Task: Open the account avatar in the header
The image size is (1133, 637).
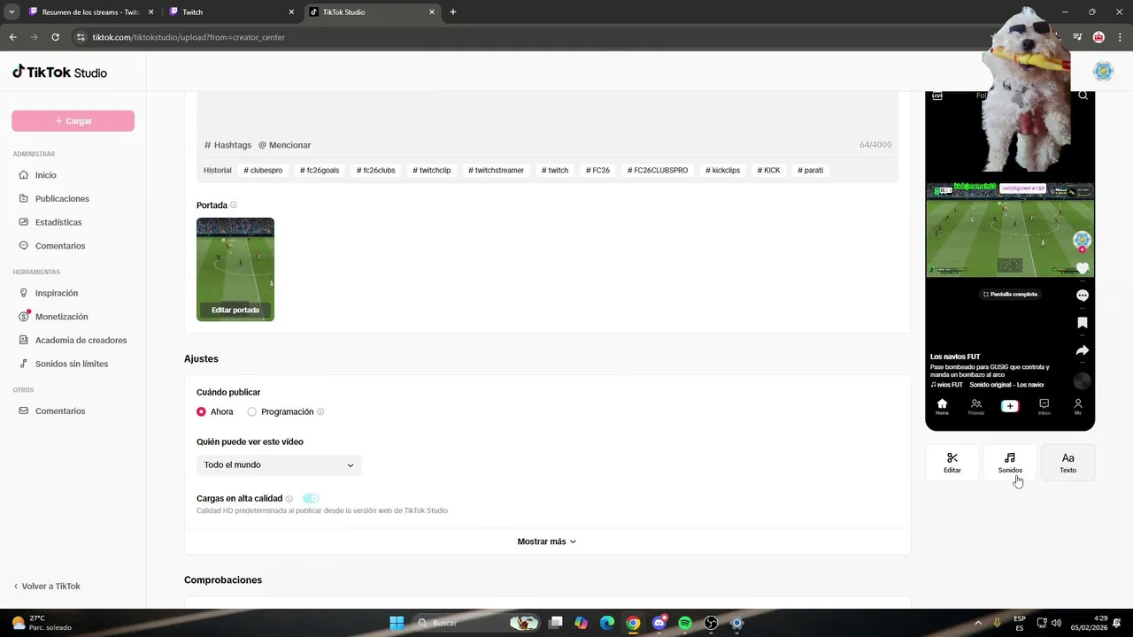Action: pyautogui.click(x=1103, y=72)
